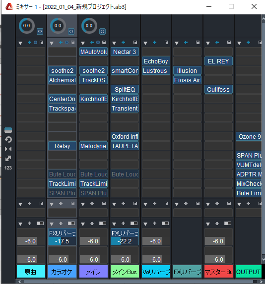
Task: Select the カラオケ track label
Action: coord(62,272)
